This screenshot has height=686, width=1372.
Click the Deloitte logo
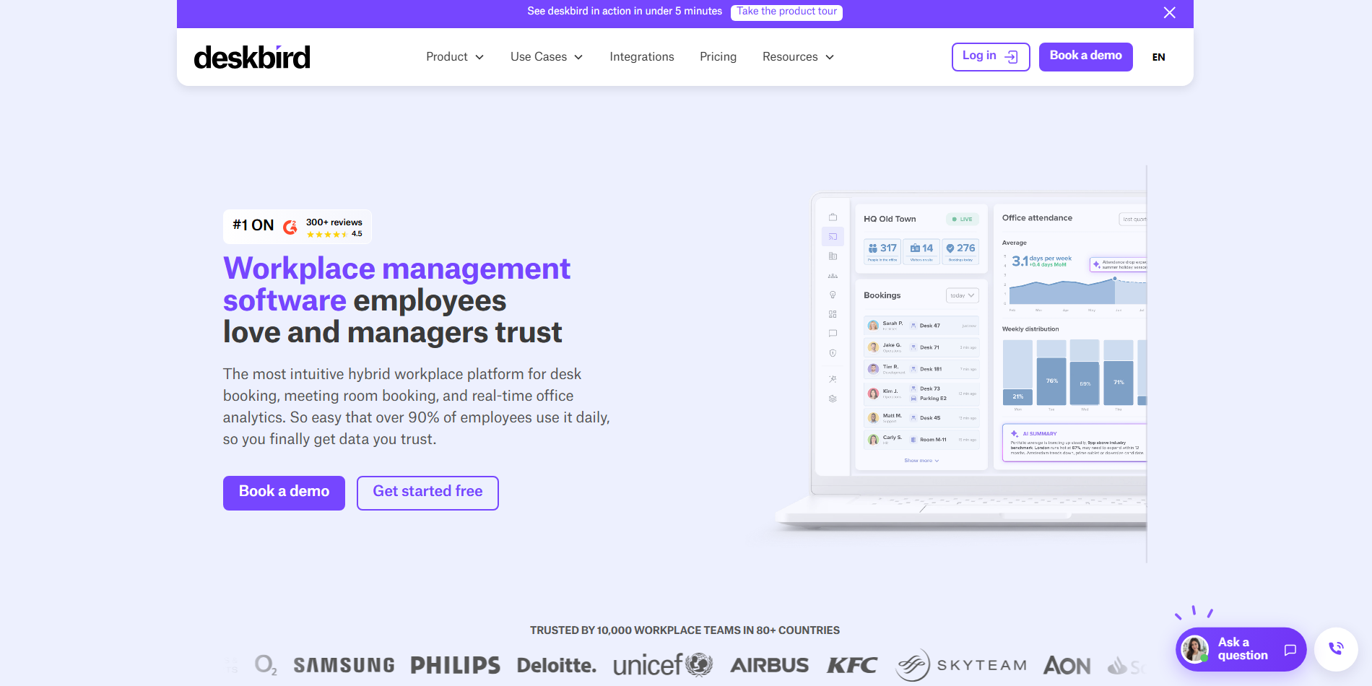click(x=557, y=665)
